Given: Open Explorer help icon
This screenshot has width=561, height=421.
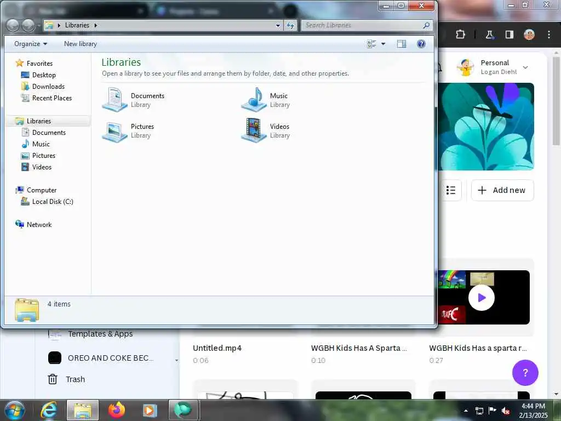Looking at the screenshot, I should click(421, 44).
